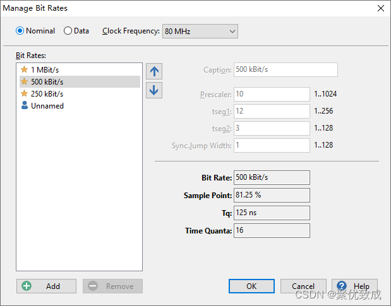
Task: Click the green plus Add icon
Action: pos(27,286)
